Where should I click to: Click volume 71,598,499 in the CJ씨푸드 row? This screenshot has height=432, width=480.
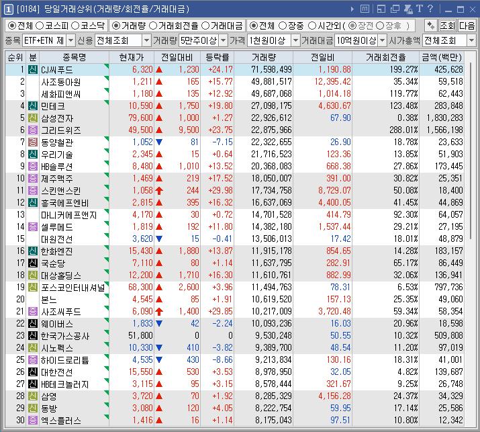pyautogui.click(x=271, y=70)
